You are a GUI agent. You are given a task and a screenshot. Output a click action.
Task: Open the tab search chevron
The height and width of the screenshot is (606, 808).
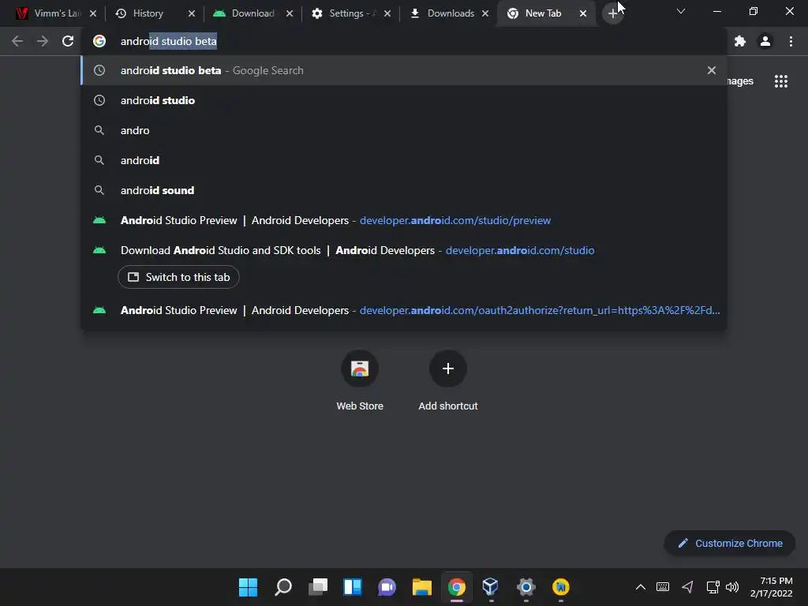tap(681, 11)
